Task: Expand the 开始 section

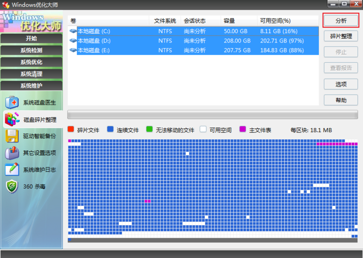Action: (31, 39)
